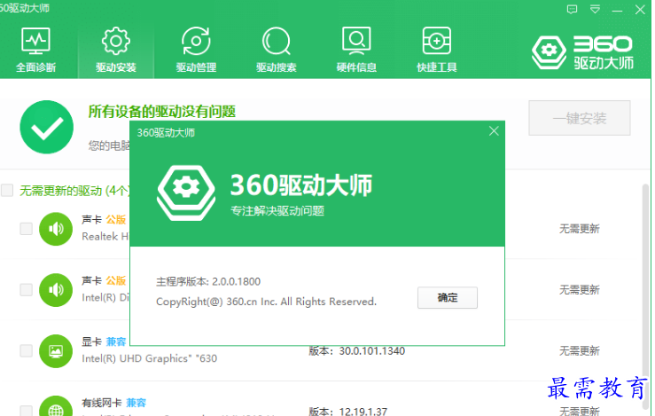655x416 pixels.
Task: Open the feedback message icon in title bar
Action: 572,9
